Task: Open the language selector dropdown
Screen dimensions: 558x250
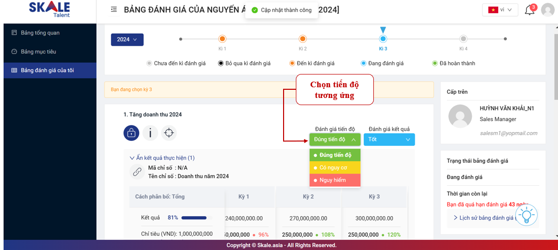Action: pos(500,10)
